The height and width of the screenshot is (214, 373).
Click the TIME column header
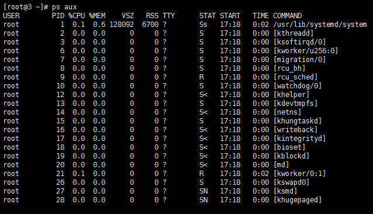click(261, 16)
